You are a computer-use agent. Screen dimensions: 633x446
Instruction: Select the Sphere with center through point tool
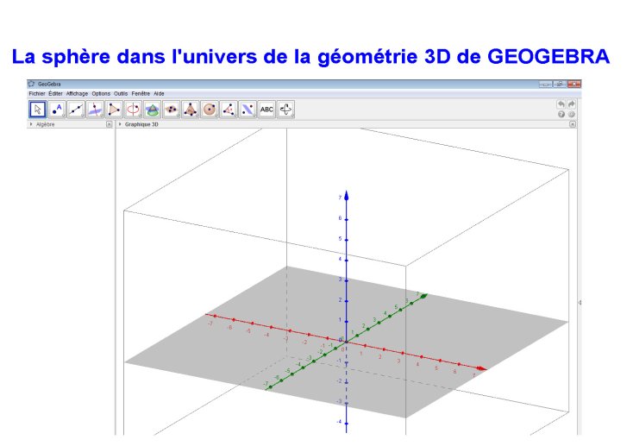[x=210, y=110]
